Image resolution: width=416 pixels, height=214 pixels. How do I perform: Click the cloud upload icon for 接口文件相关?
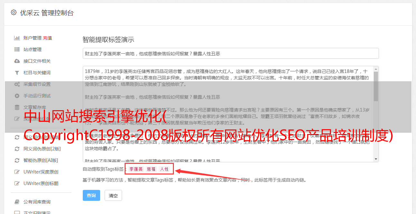click(17, 61)
